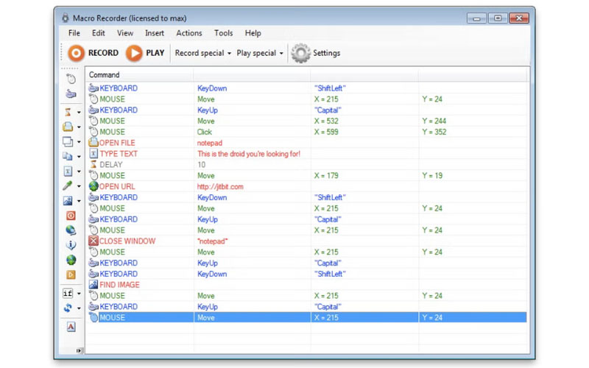Select the highlighted last MOUSE Move row
The height and width of the screenshot is (368, 589).
pos(306,318)
